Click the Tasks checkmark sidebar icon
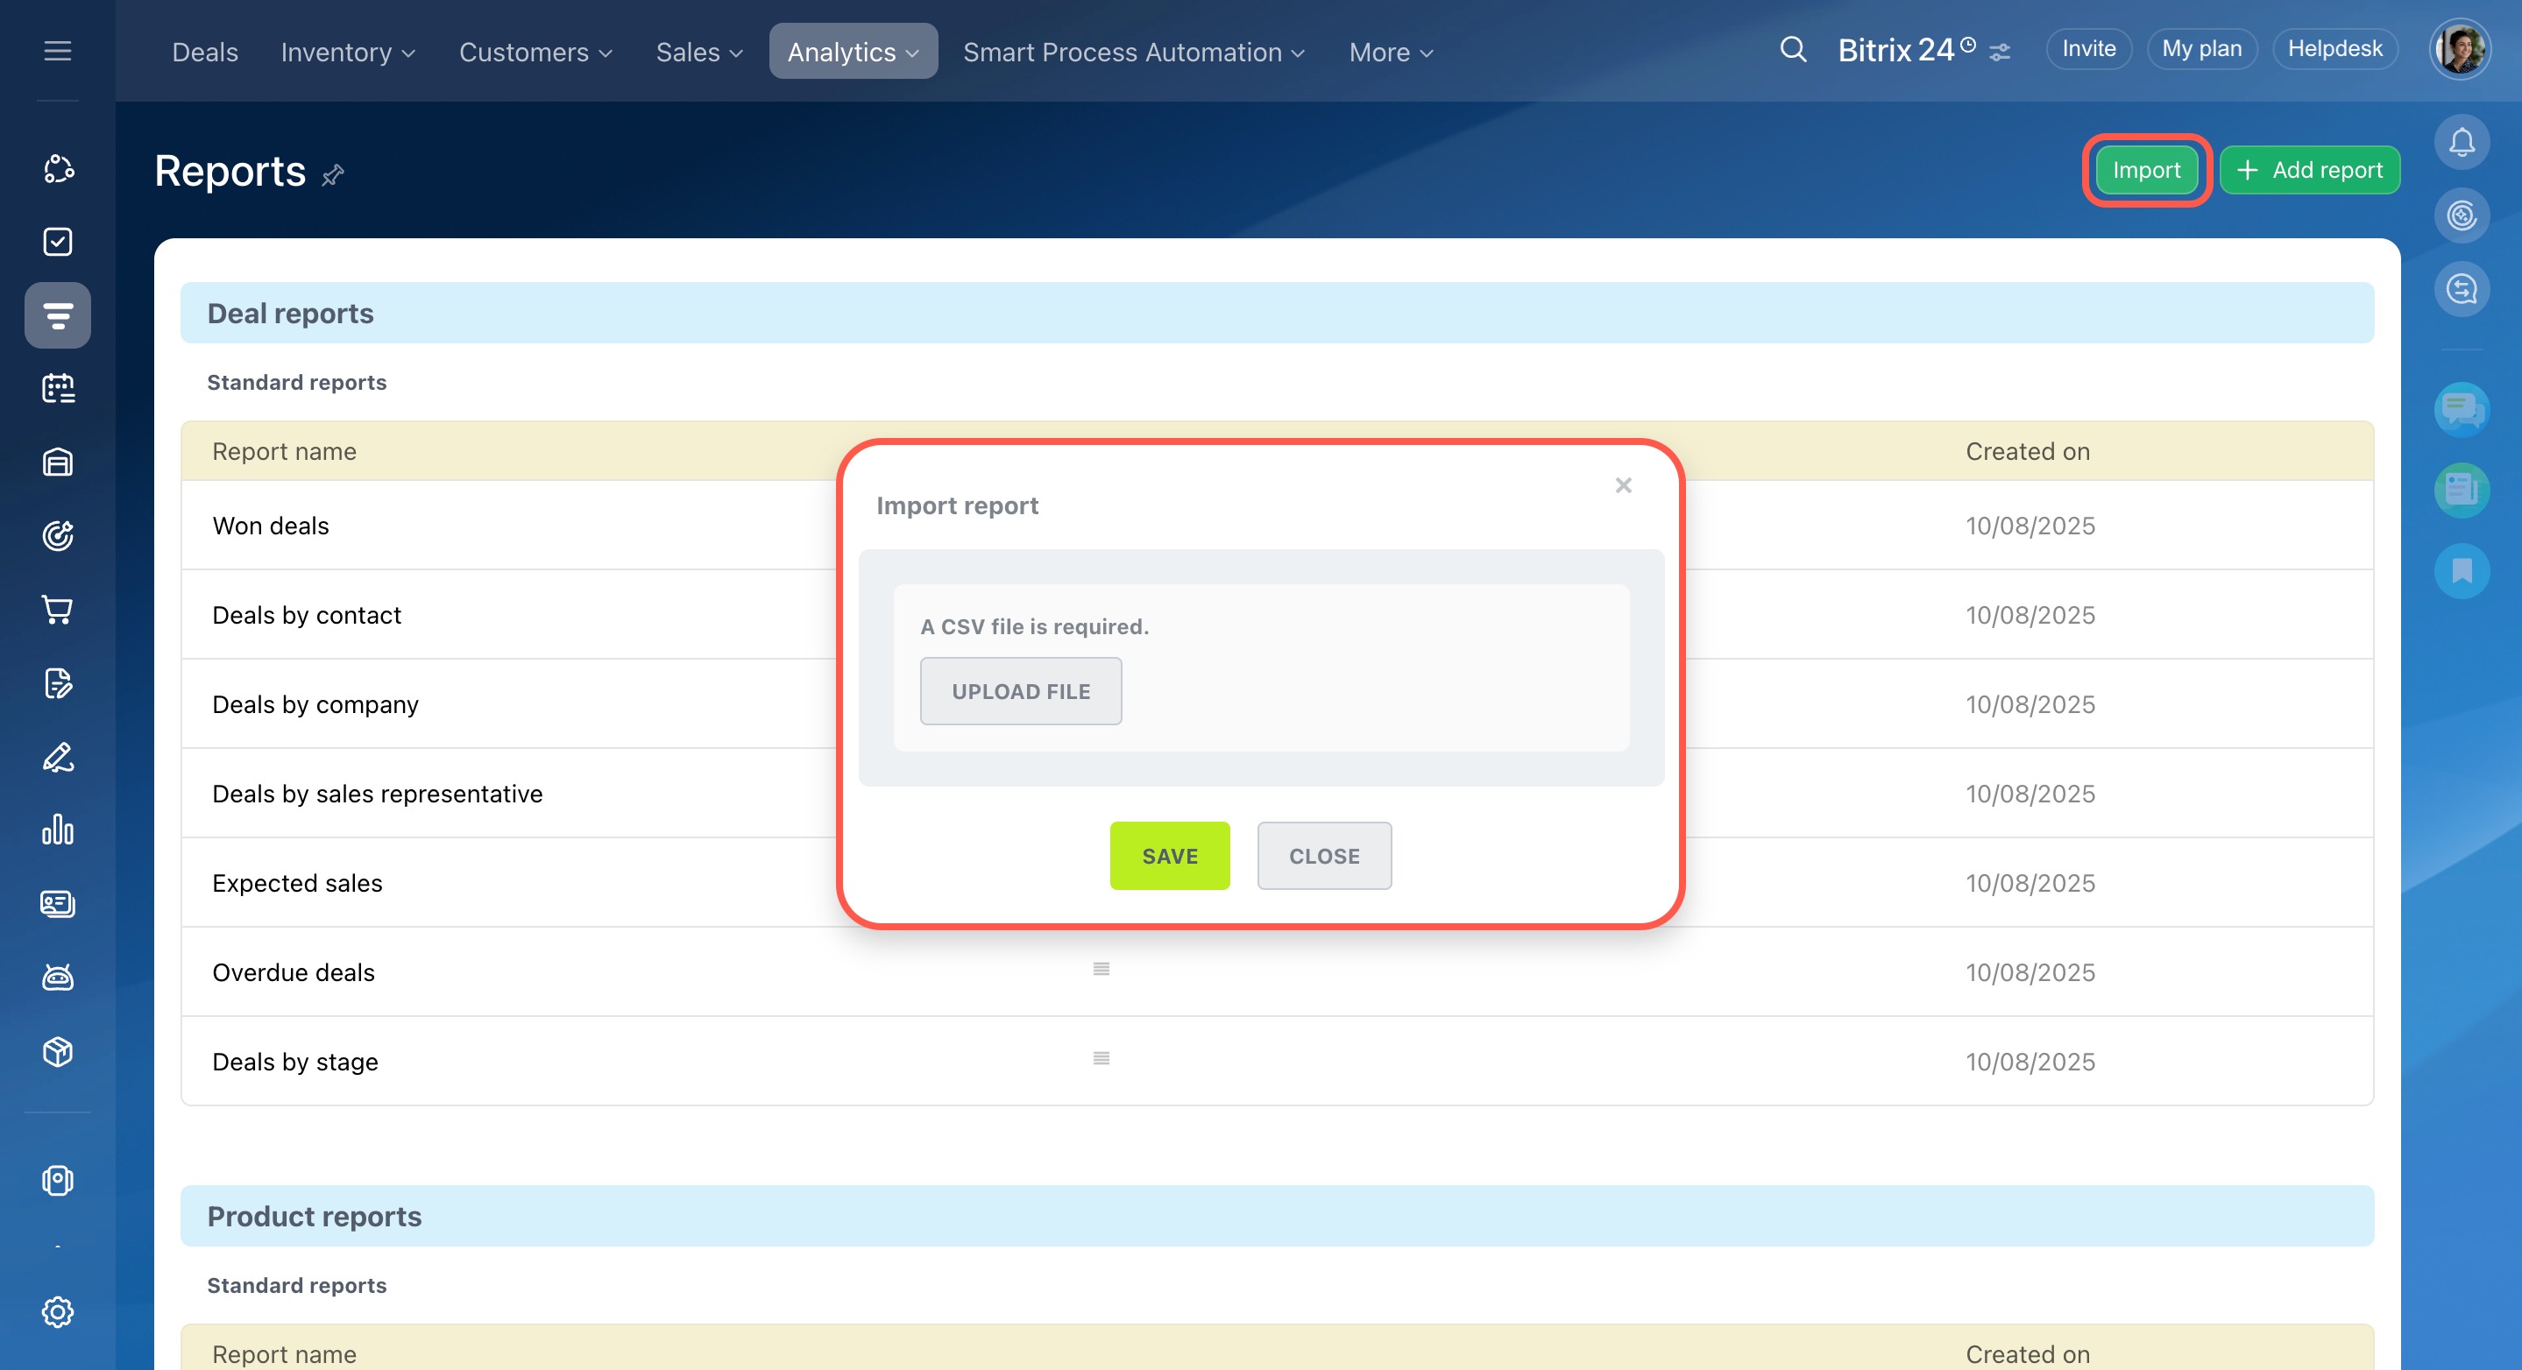 [58, 242]
